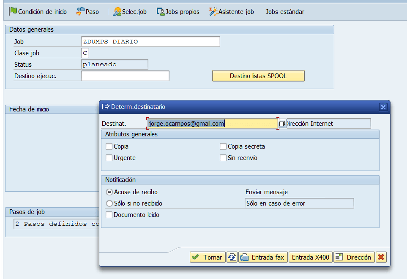Viewport: 407px width, 279px height.
Task: Check the Urgente option
Action: (x=109, y=158)
